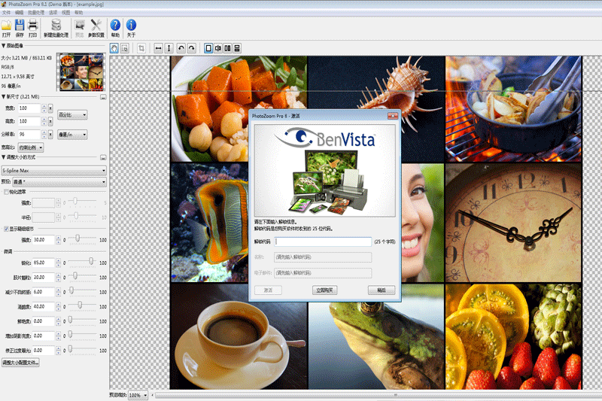Flip image vertically
602x401 pixels.
point(169,48)
